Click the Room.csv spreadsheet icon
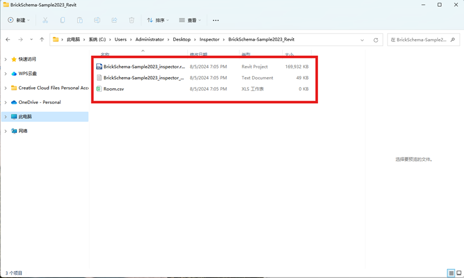 [x=99, y=89]
